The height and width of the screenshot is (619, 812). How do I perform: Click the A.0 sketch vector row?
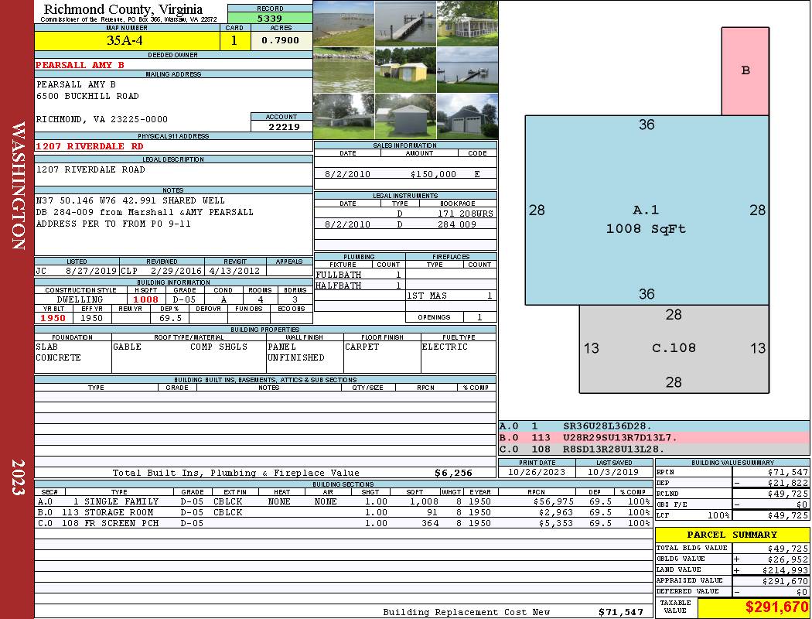(x=653, y=426)
